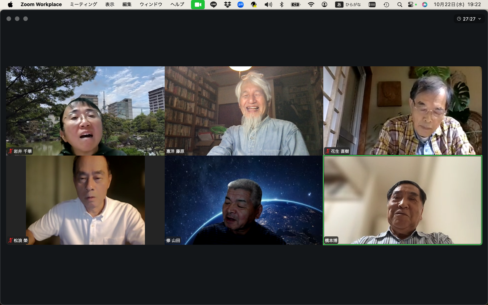Image resolution: width=488 pixels, height=305 pixels.
Task: Open the Dropbox menu bar icon
Action: (x=228, y=5)
